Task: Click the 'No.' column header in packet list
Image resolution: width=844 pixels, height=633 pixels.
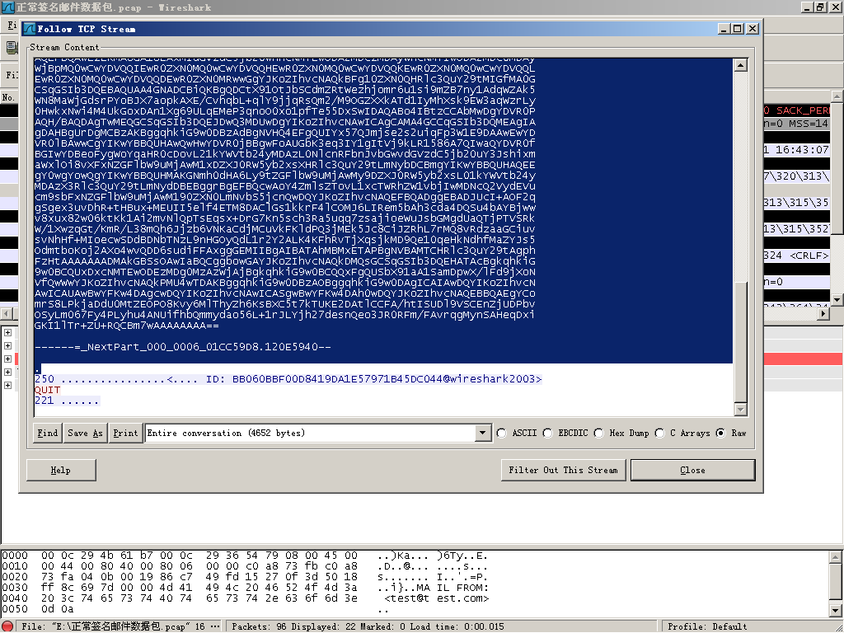Action: point(8,97)
